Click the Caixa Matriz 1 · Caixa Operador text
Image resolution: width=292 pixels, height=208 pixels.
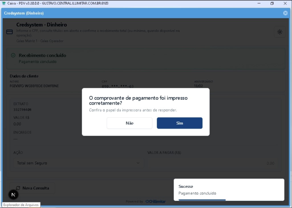tap(40, 41)
